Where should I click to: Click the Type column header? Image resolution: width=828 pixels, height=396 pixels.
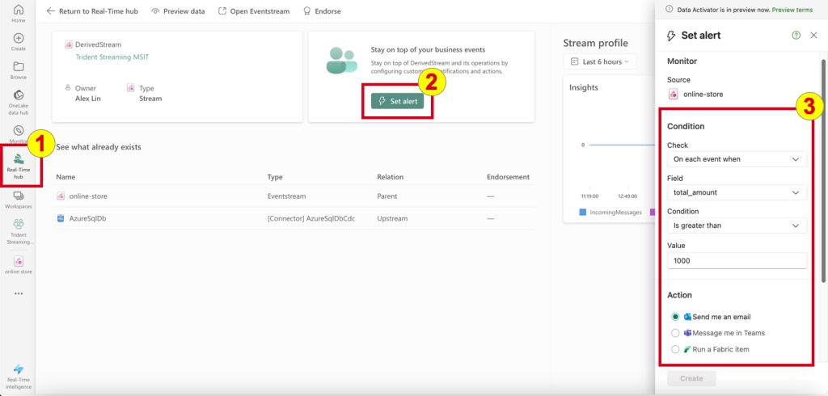276,177
